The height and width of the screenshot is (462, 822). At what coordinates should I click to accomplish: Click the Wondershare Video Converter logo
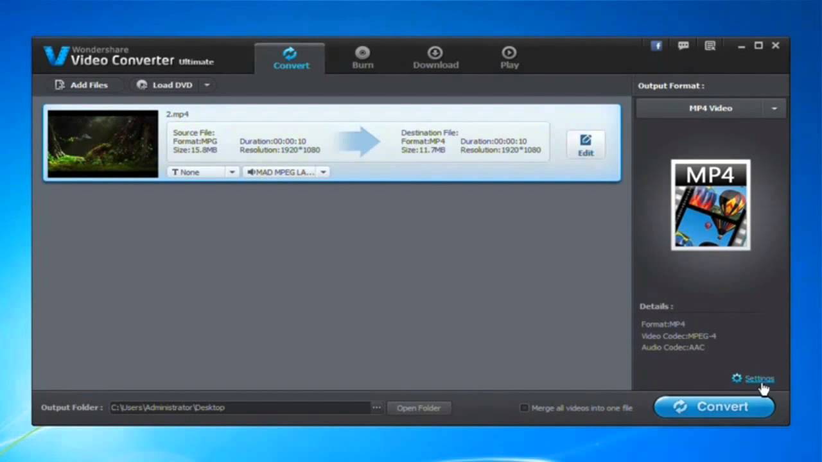(128, 56)
